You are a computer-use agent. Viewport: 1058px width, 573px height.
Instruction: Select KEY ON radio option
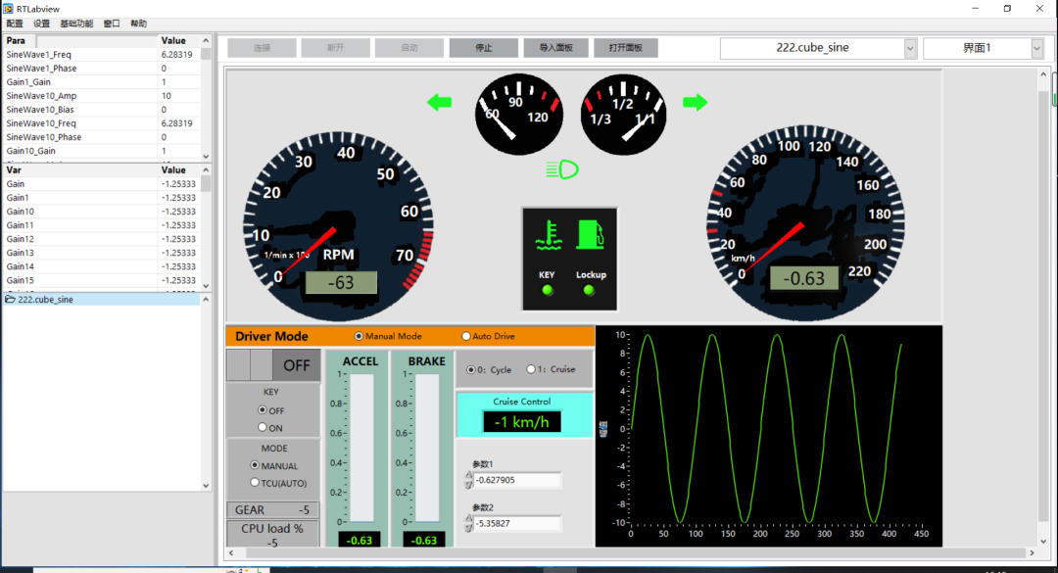click(x=262, y=427)
